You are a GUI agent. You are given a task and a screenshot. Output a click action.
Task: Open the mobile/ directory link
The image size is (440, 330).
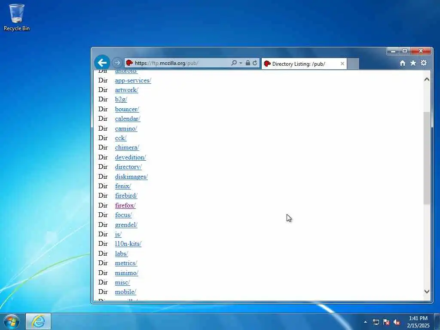(x=125, y=292)
